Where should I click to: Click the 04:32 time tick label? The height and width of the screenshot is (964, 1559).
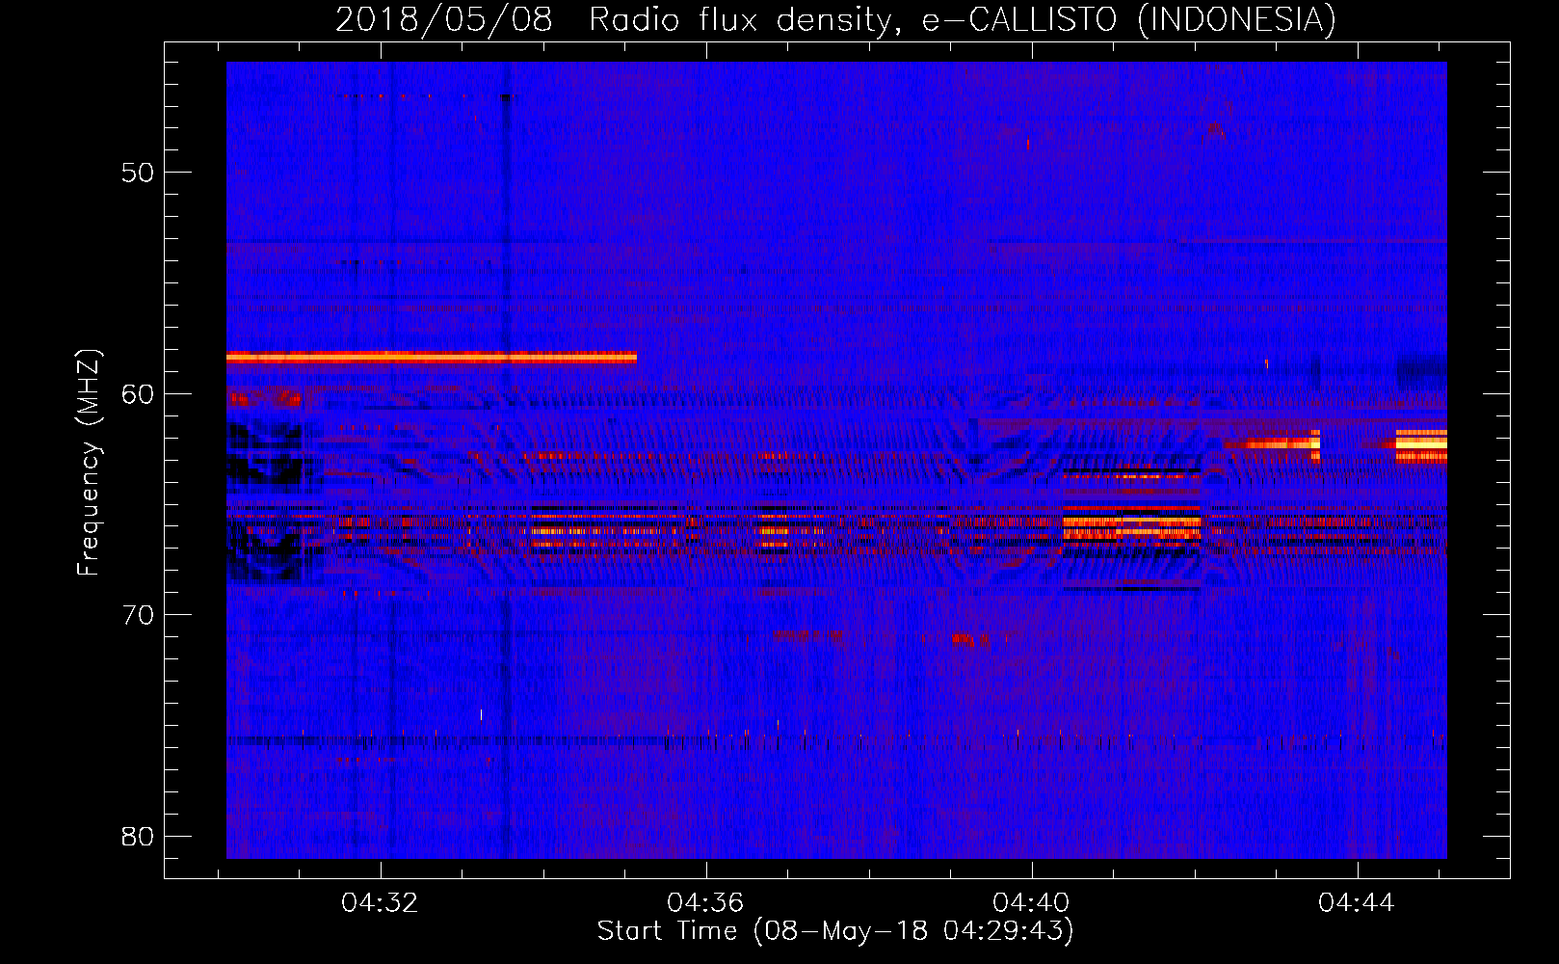click(x=381, y=903)
